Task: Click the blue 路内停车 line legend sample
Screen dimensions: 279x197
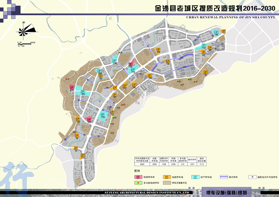Action: coord(224,177)
